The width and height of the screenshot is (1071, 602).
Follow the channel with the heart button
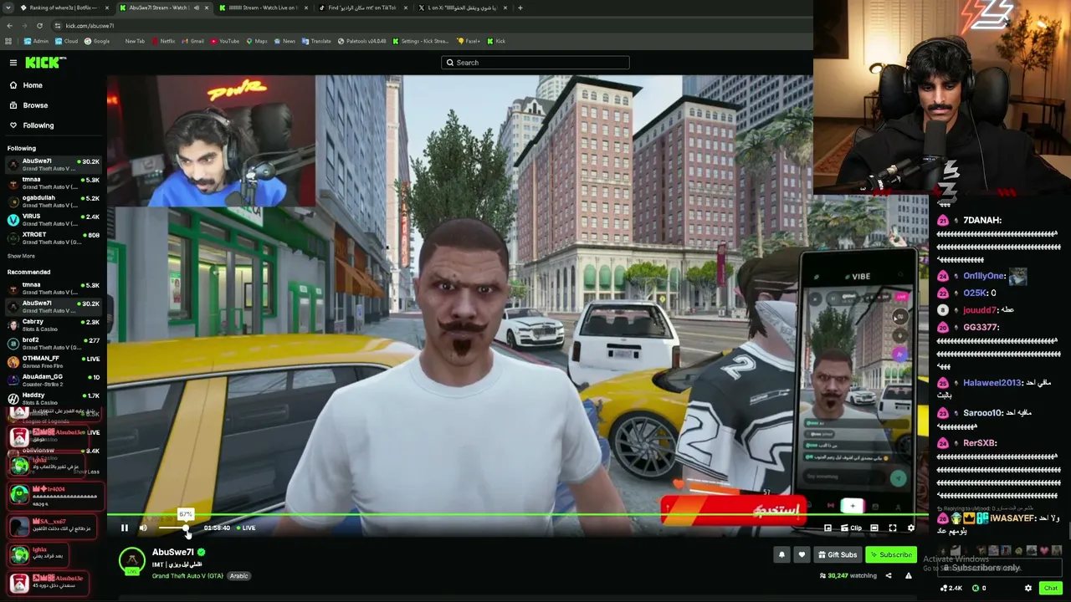tap(802, 554)
